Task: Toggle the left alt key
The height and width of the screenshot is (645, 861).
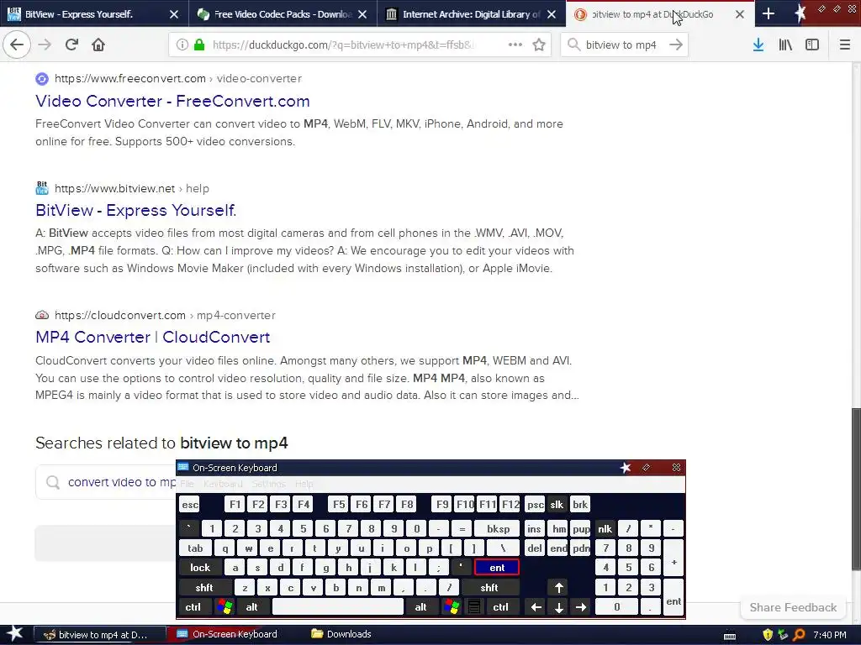Action: coord(251,607)
